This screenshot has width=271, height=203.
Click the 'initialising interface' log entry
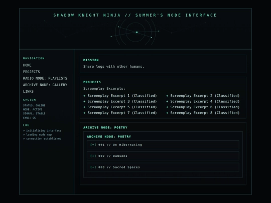[x=42, y=131]
